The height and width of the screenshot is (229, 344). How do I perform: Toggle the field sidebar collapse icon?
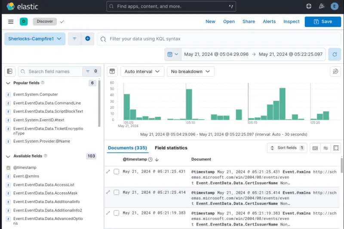coord(10,71)
